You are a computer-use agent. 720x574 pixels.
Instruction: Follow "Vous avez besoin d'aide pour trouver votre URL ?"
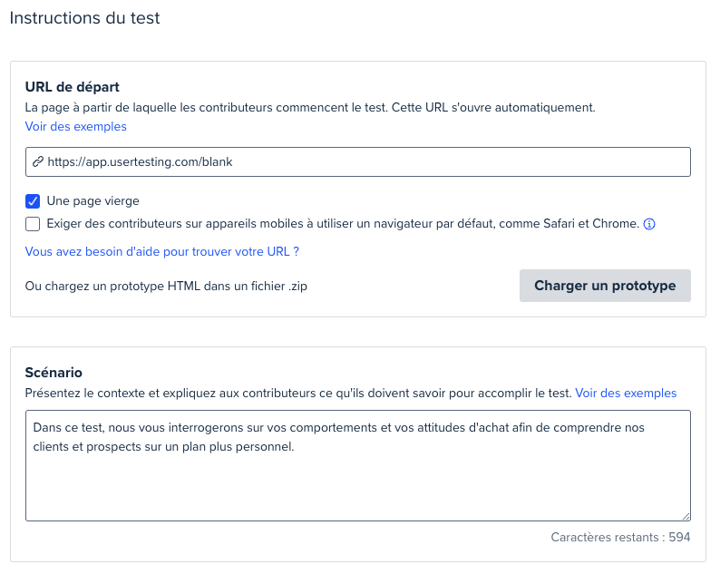coord(162,252)
